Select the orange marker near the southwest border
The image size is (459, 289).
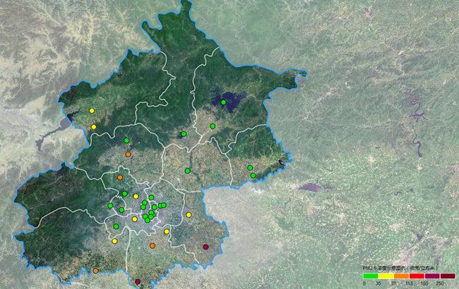point(95,271)
